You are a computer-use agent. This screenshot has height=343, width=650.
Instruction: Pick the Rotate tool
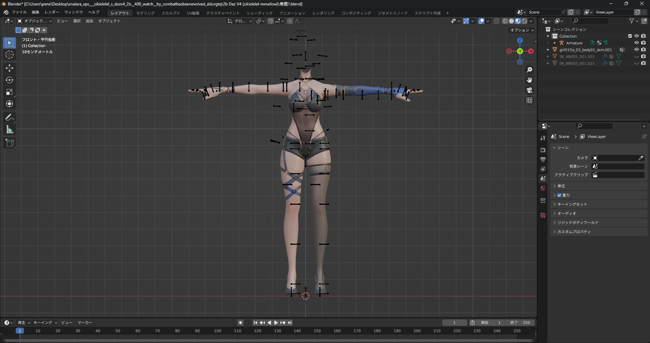pyautogui.click(x=9, y=80)
